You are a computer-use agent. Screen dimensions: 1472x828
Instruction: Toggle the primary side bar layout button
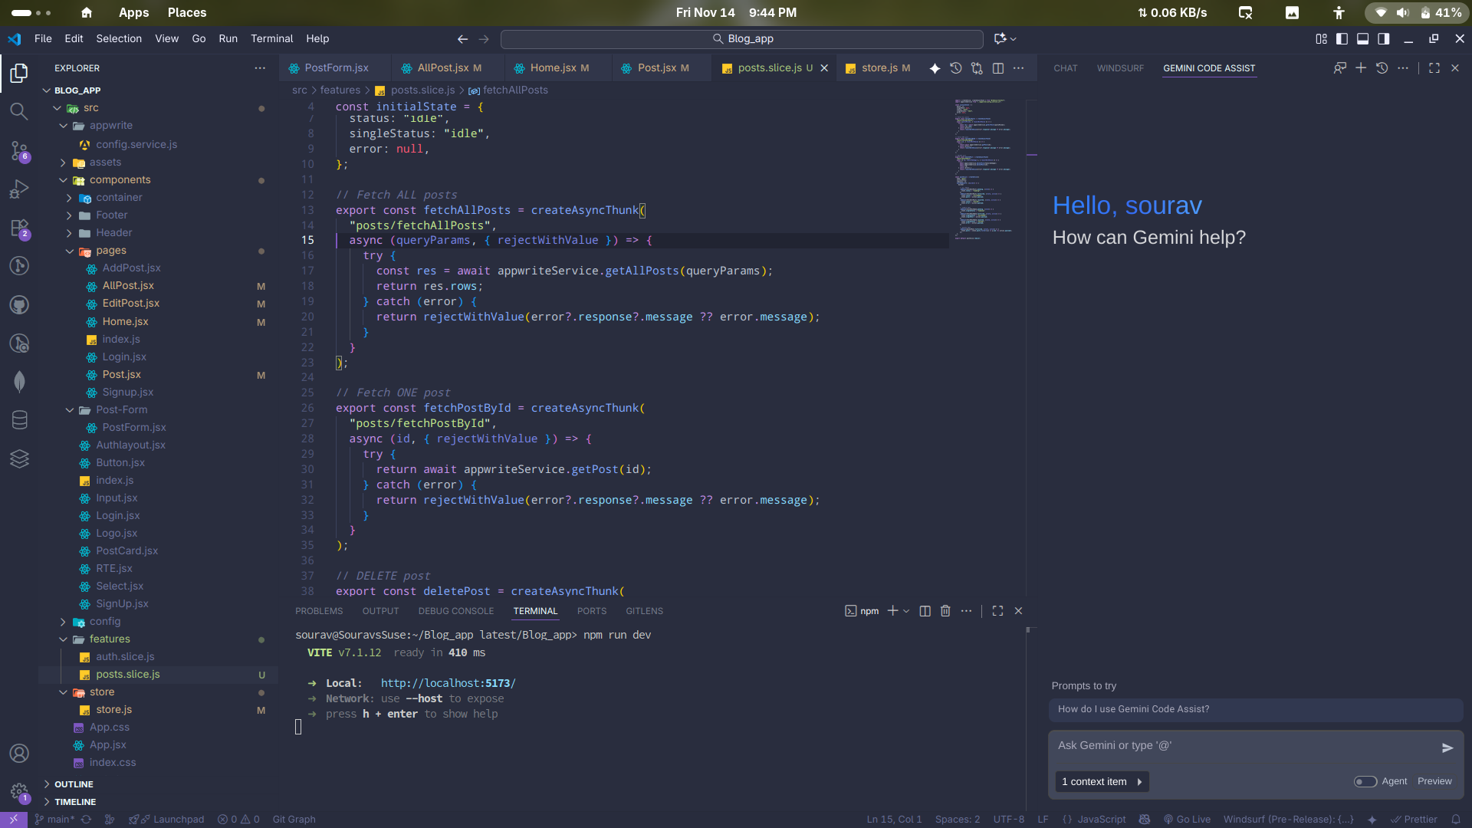[x=1342, y=38]
